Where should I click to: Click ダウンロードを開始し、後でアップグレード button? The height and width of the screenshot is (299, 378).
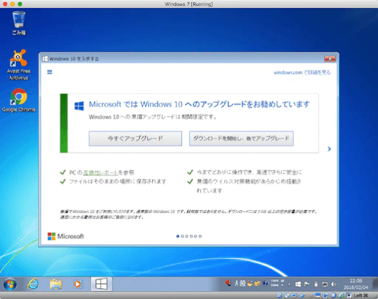241,139
